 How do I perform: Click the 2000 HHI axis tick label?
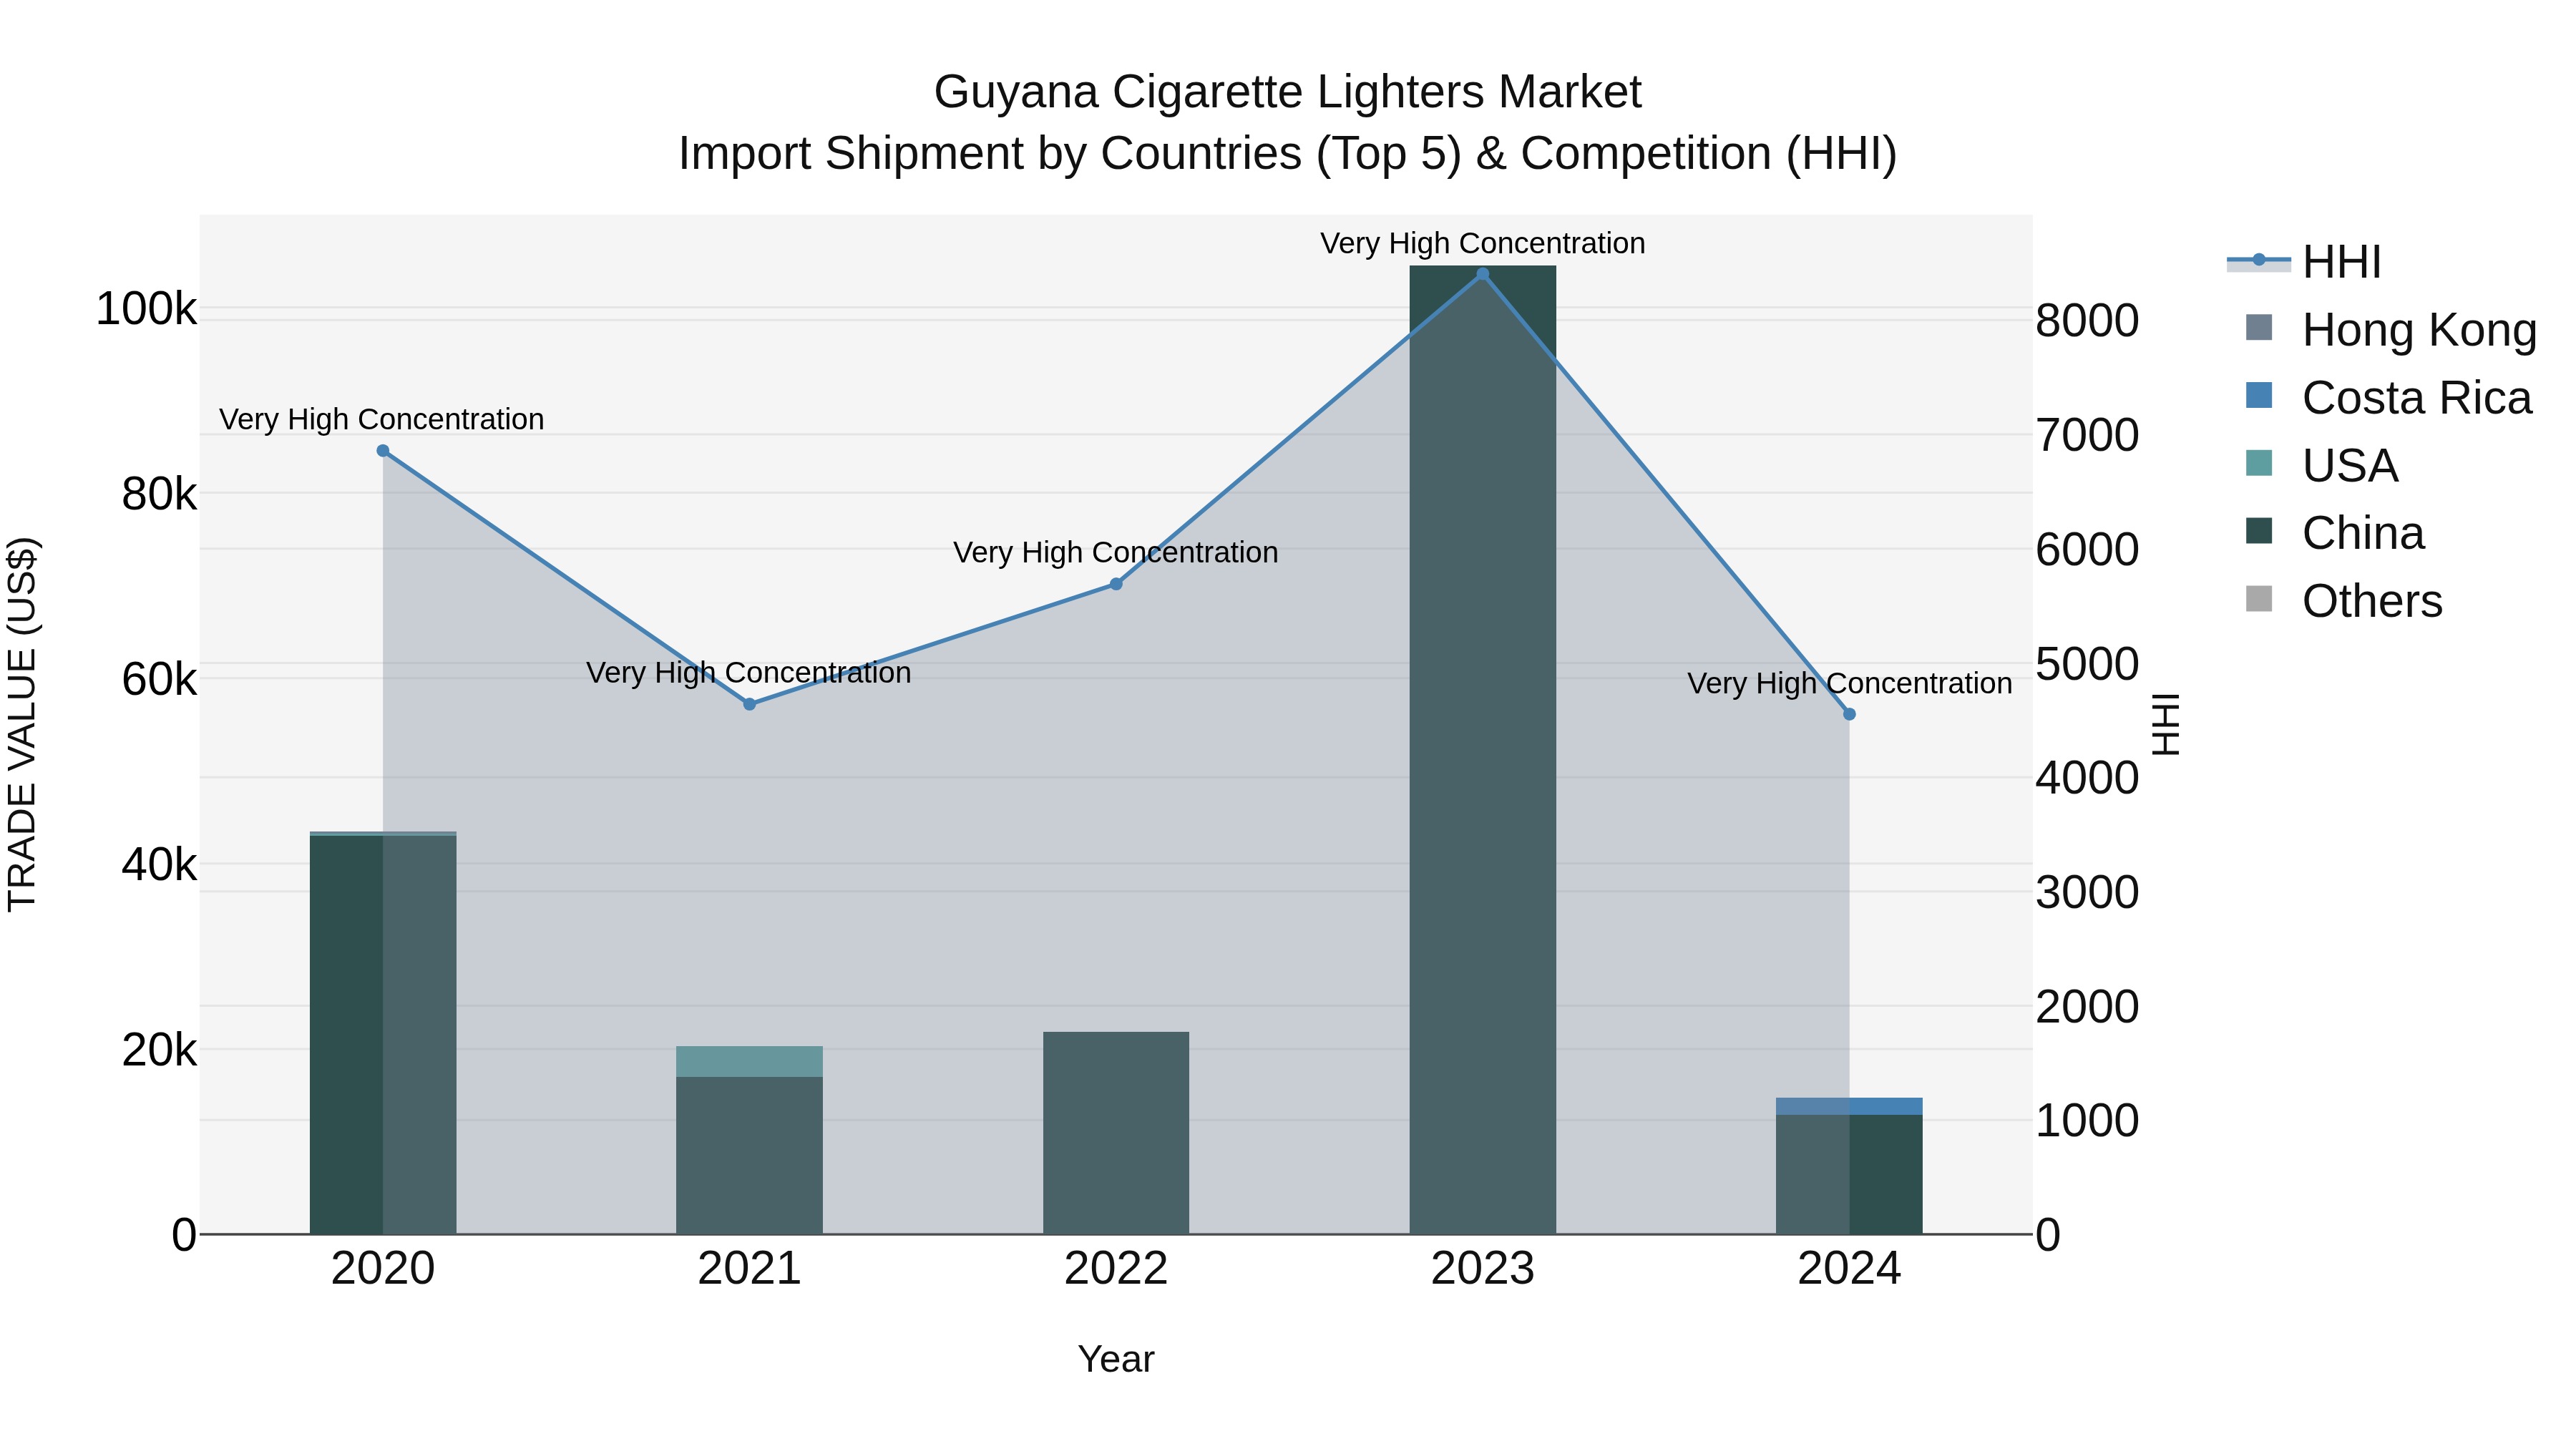tap(2088, 1007)
